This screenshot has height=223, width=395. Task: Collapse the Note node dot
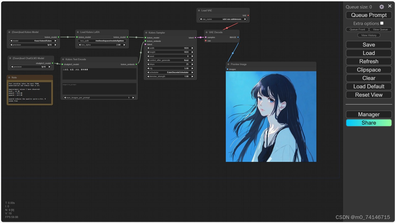[x=9, y=78]
